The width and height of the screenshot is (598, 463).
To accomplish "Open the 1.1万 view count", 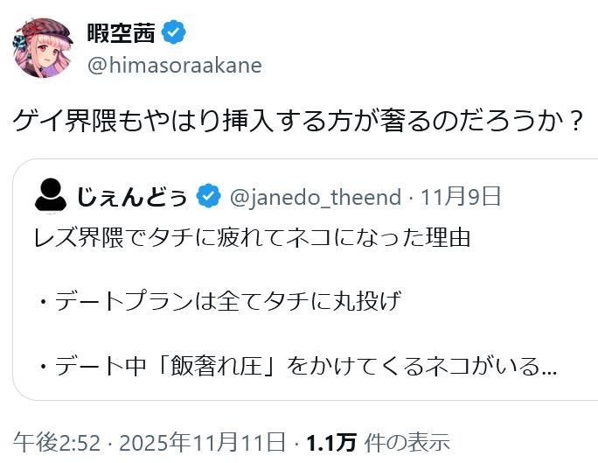I will tap(331, 440).
